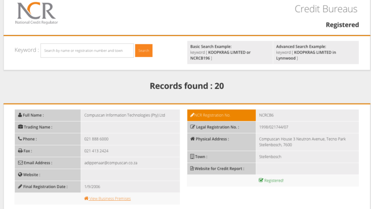Click the legal registration number 1998/021744/07
The height and width of the screenshot is (209, 371).
tap(273, 127)
